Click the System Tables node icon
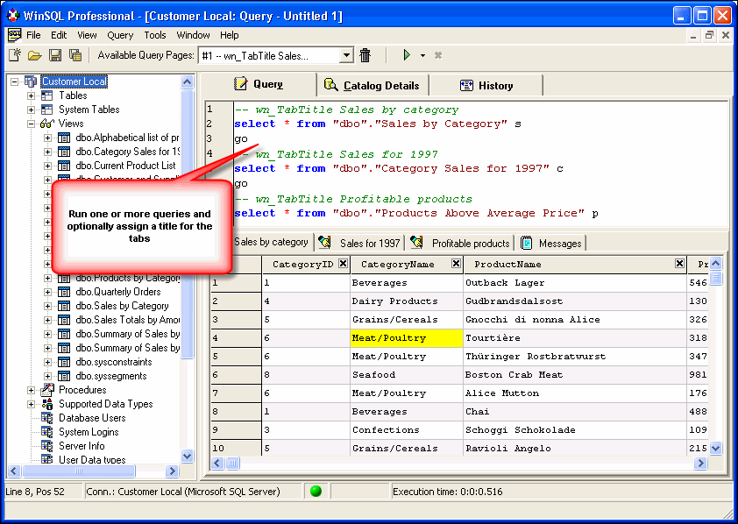Image resolution: width=738 pixels, height=524 pixels. pyautogui.click(x=46, y=110)
